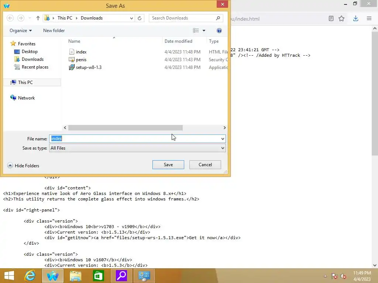Launch Internet Explorer from taskbar
The image size is (378, 283).
(x=30, y=276)
